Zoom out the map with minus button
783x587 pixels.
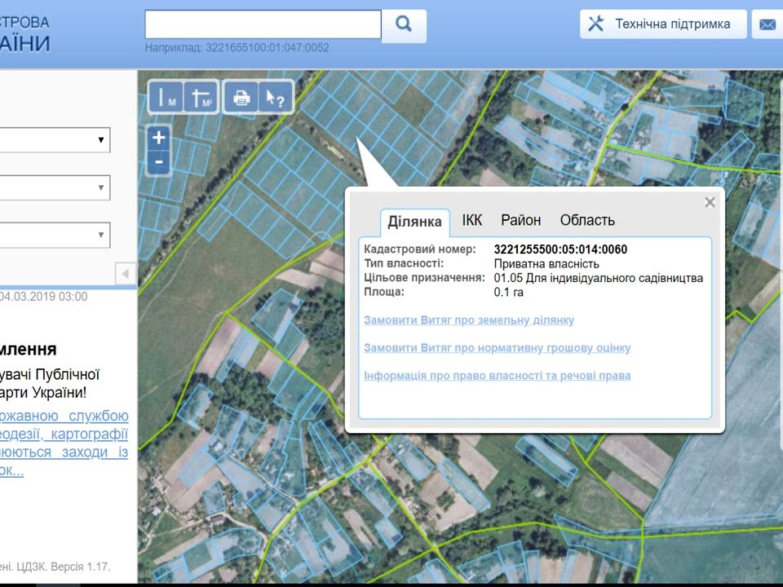coord(159,162)
